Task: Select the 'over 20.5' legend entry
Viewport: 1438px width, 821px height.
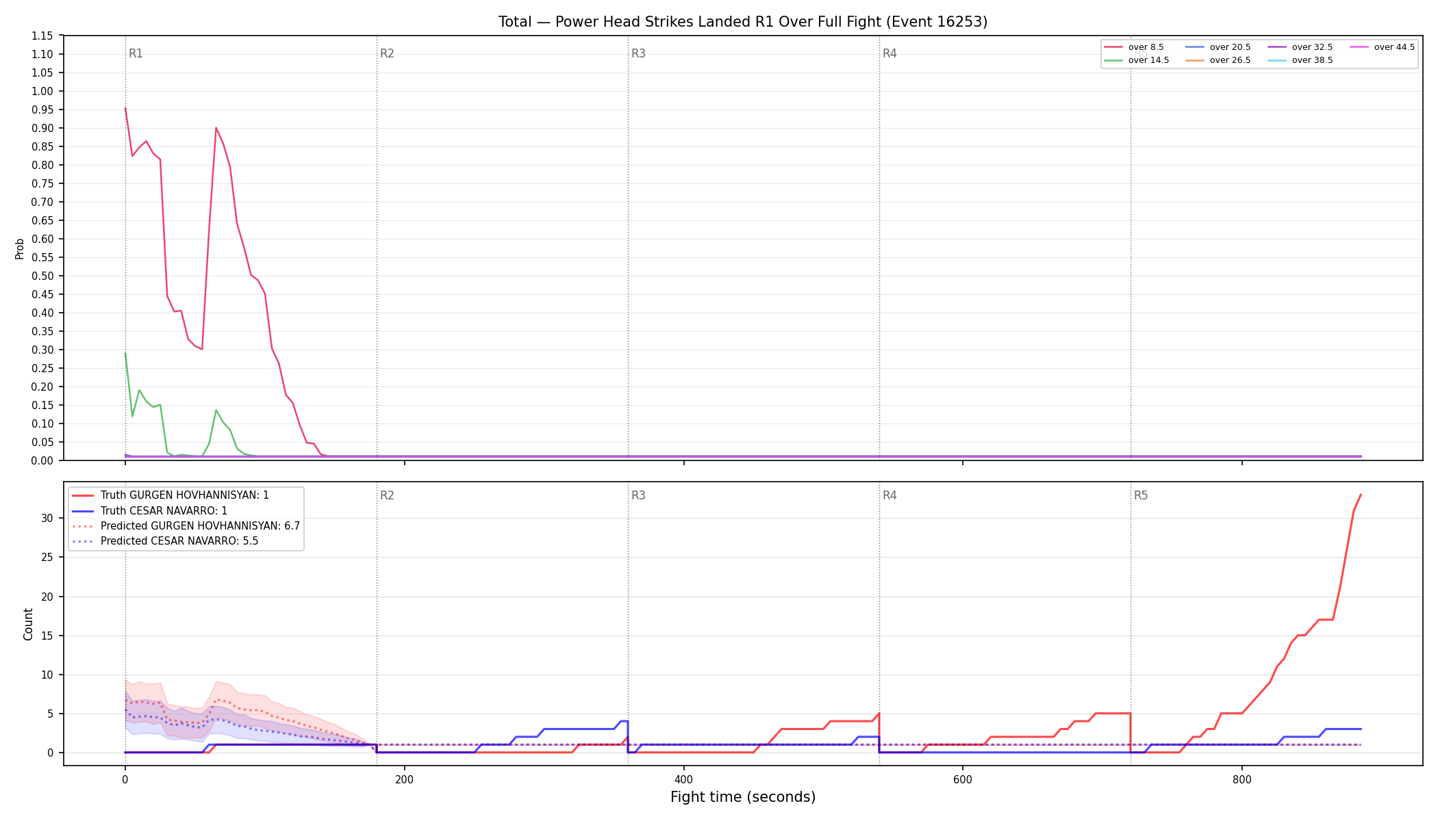Action: pos(1218,47)
